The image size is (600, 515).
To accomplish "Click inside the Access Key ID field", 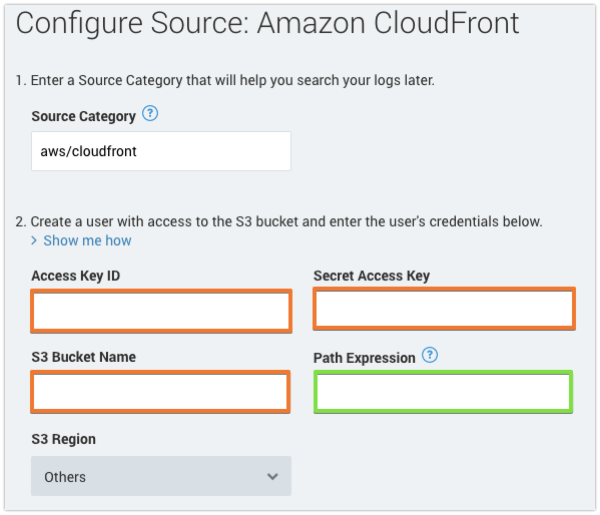I will 160,311.
